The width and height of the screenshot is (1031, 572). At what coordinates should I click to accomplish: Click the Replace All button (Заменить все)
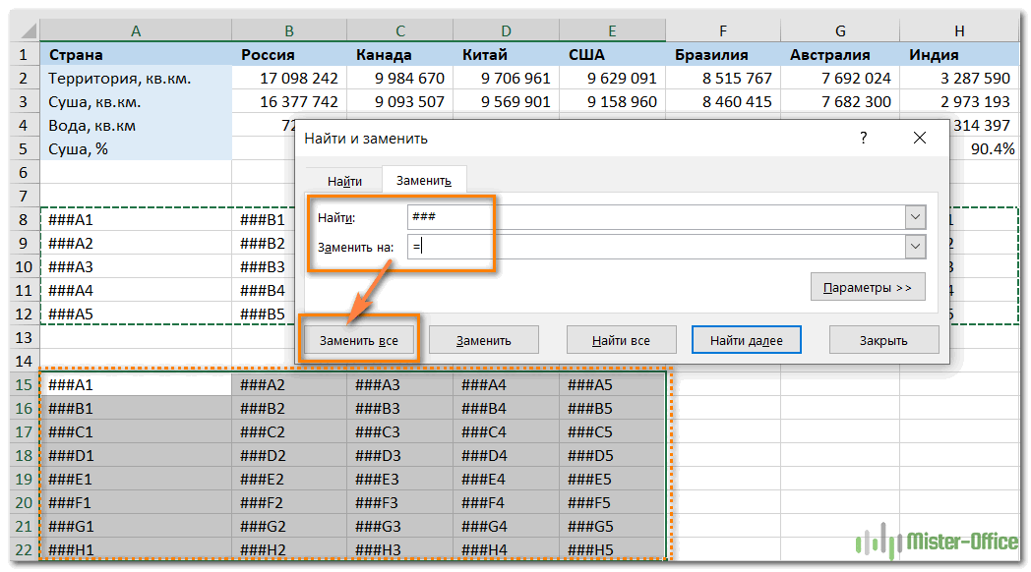click(359, 340)
